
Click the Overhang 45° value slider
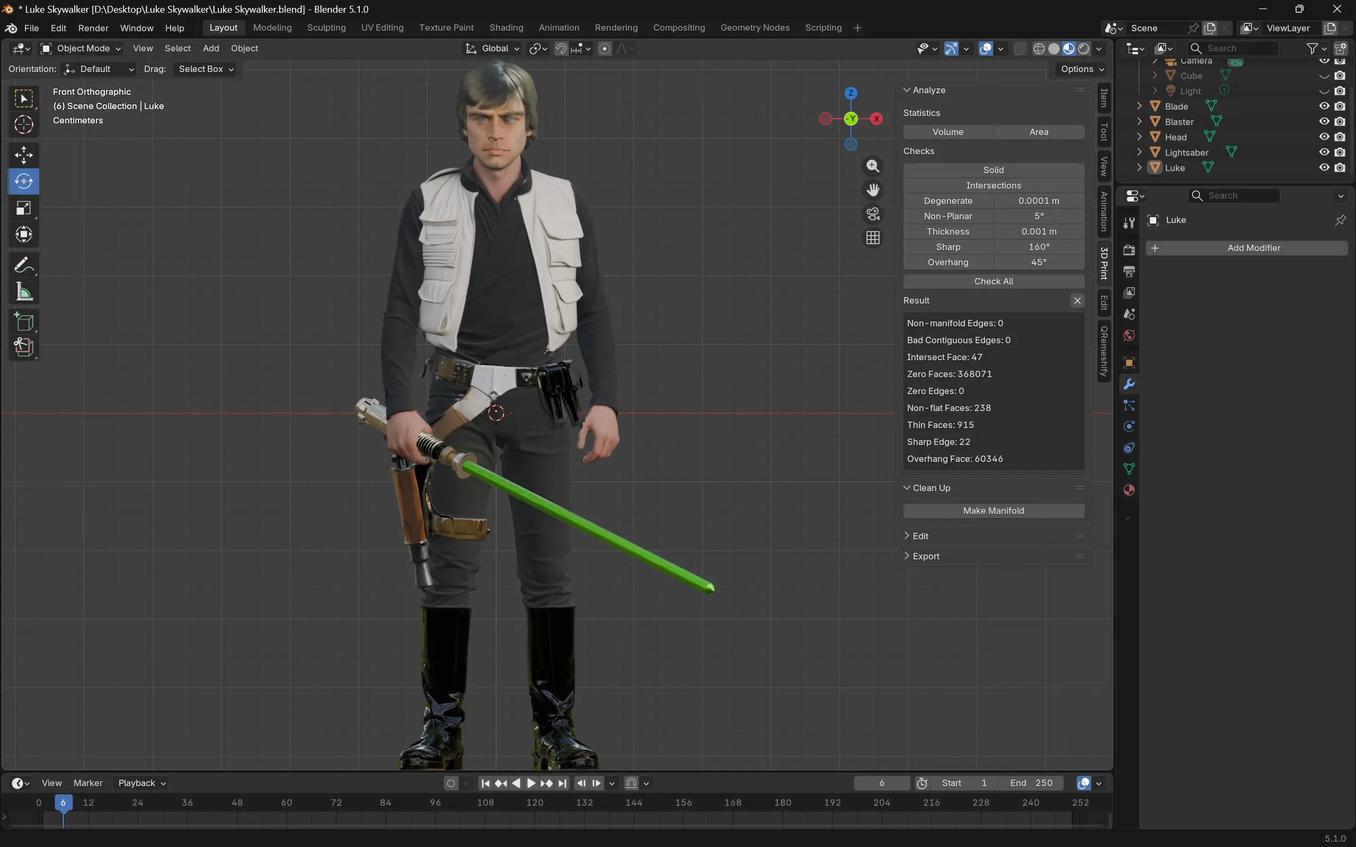[x=1039, y=262]
